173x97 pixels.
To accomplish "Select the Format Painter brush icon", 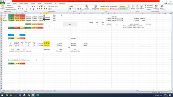I will (x=6, y=10).
